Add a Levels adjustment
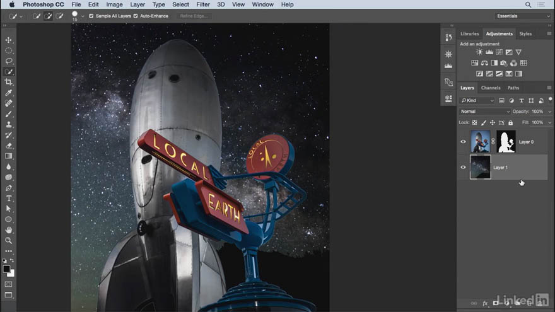 point(489,52)
